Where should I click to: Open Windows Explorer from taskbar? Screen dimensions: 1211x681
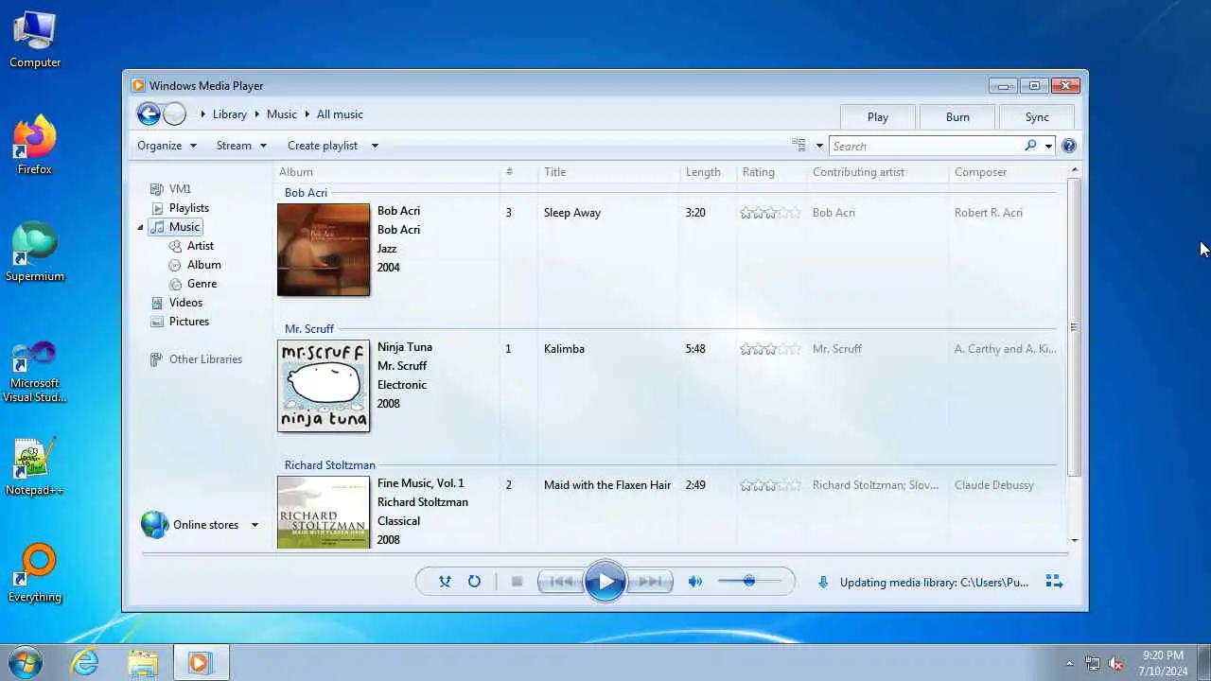[x=143, y=662]
